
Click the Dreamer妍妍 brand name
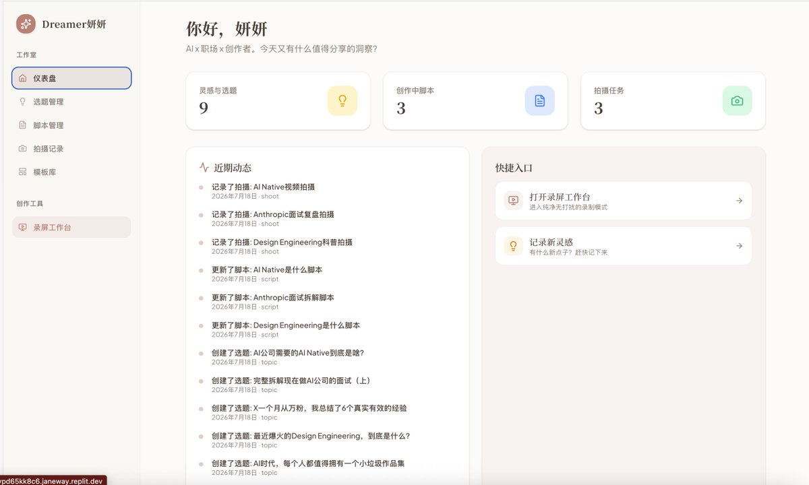[x=74, y=24]
